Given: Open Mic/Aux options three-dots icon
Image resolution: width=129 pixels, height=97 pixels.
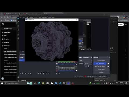Looking at the screenshot, I should pyautogui.click(x=57, y=68).
